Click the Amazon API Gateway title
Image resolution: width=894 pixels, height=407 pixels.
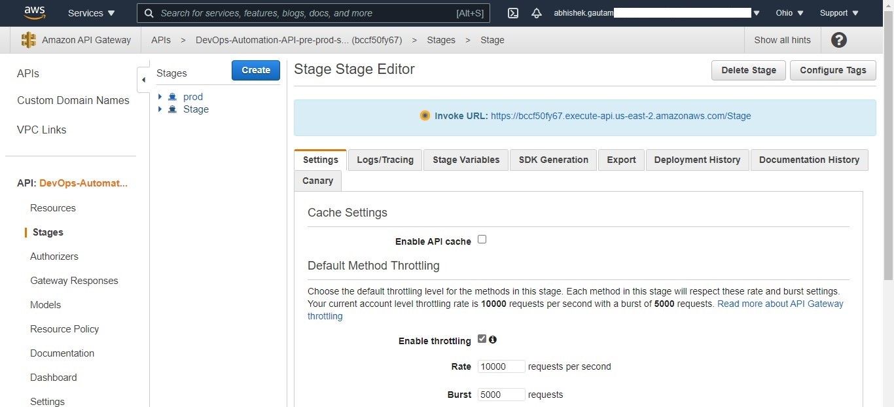(86, 40)
